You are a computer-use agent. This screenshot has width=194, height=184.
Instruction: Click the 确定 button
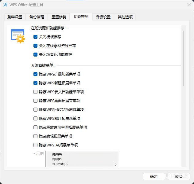click(154, 176)
